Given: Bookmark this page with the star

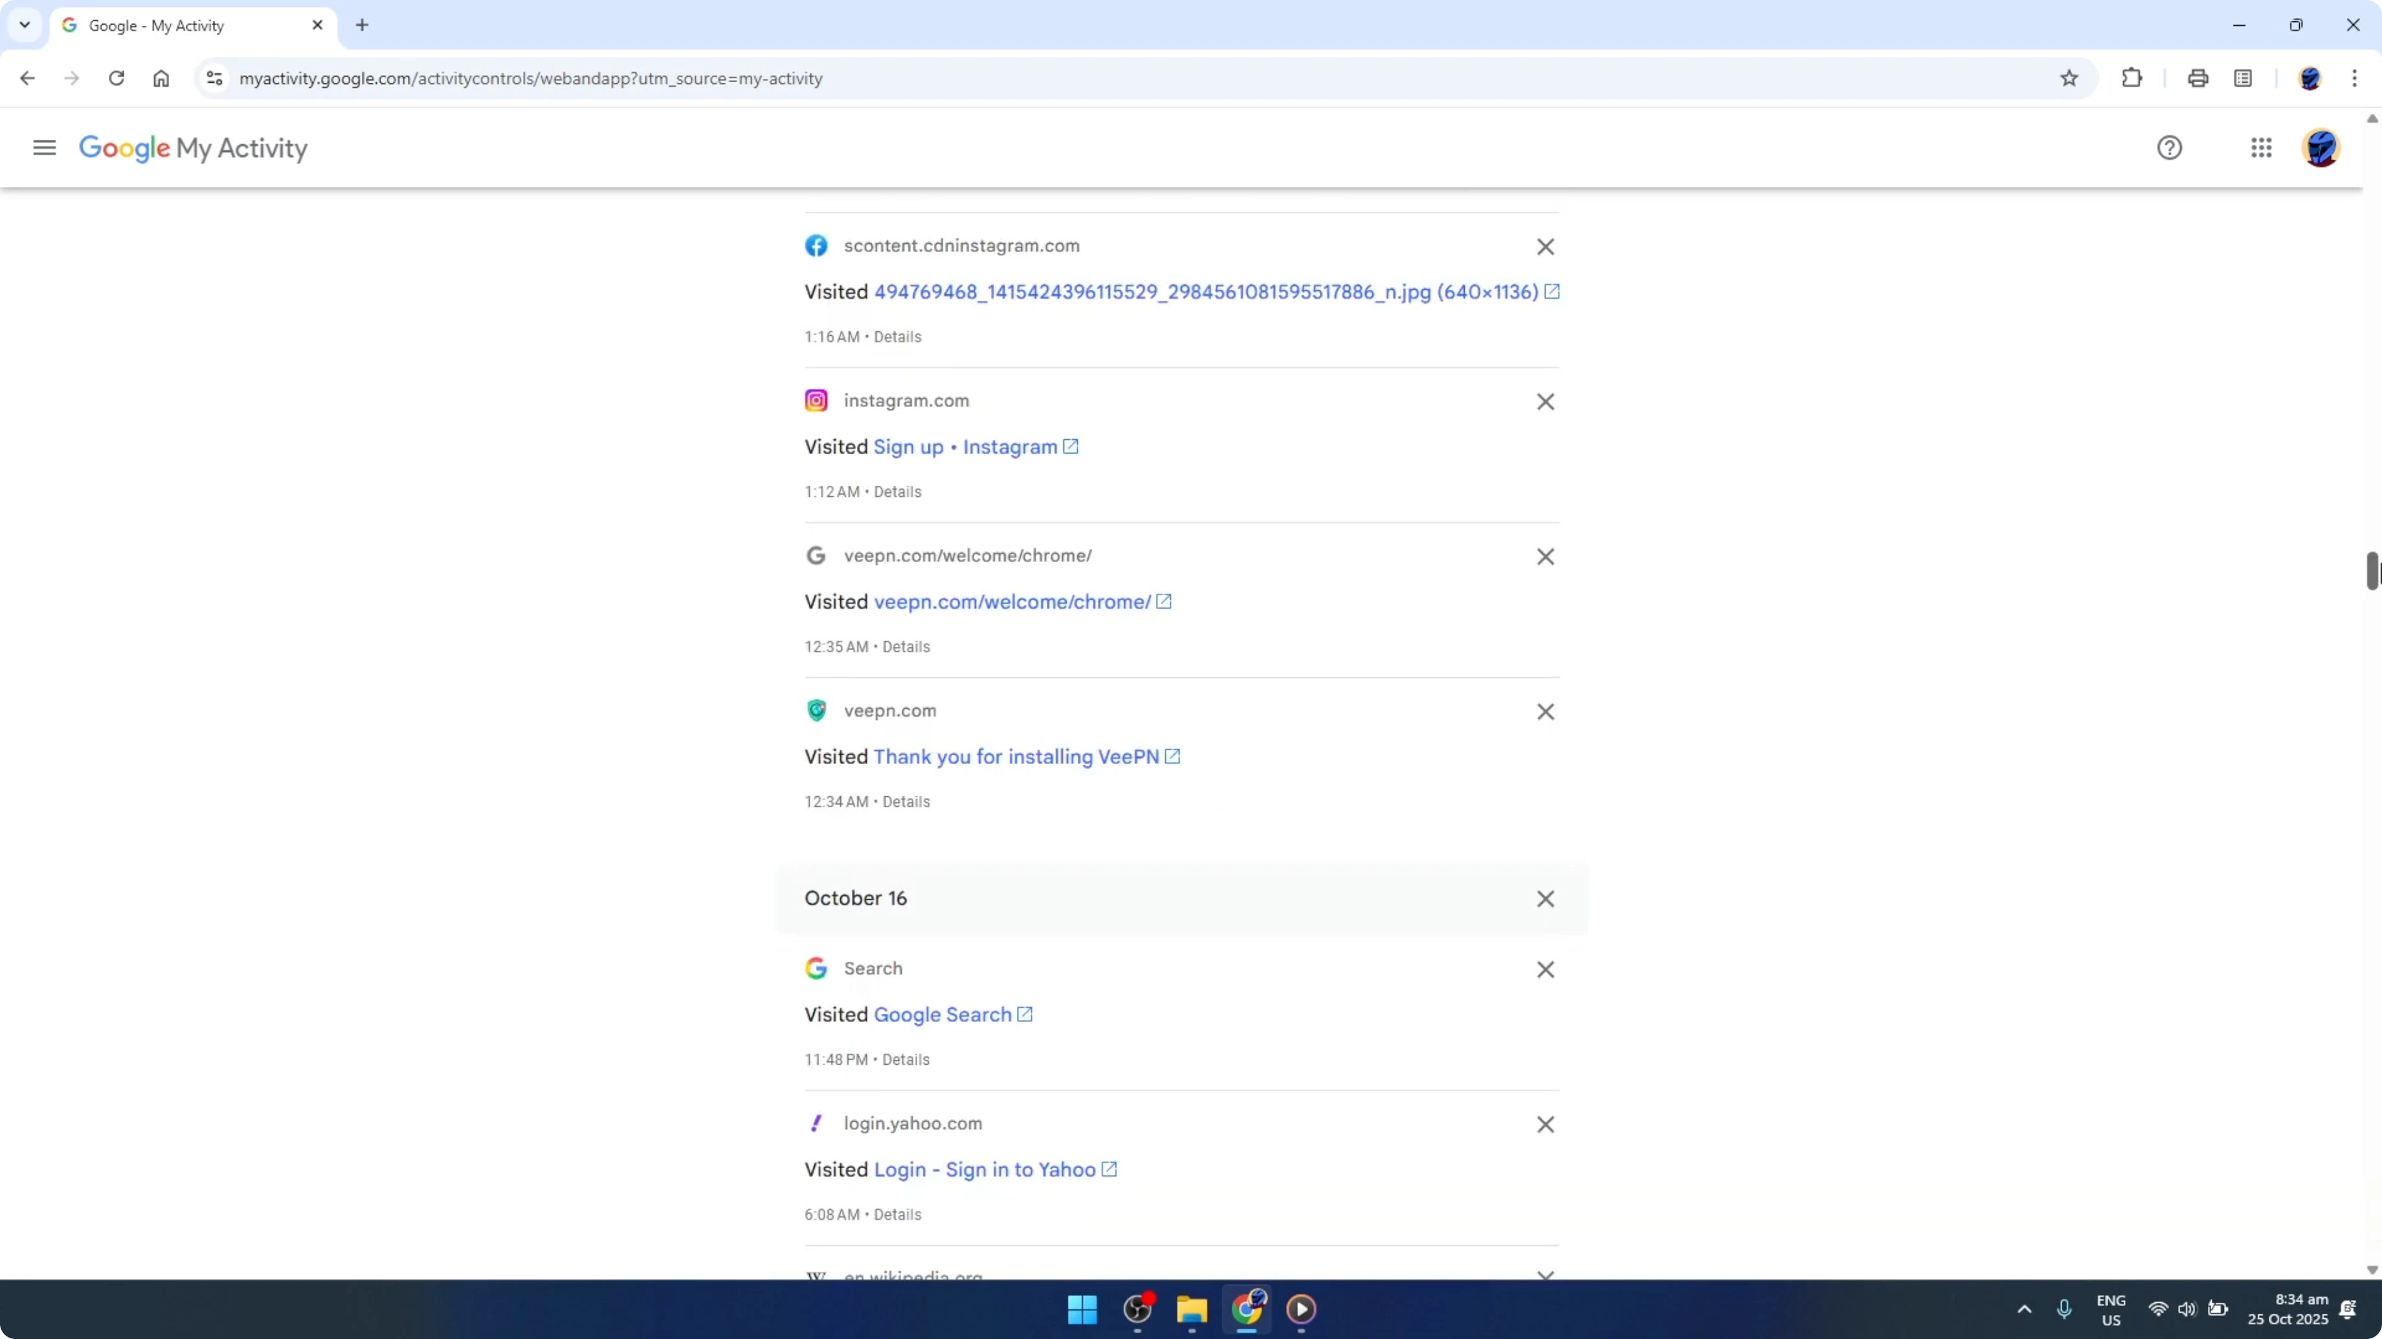Looking at the screenshot, I should (x=2069, y=78).
